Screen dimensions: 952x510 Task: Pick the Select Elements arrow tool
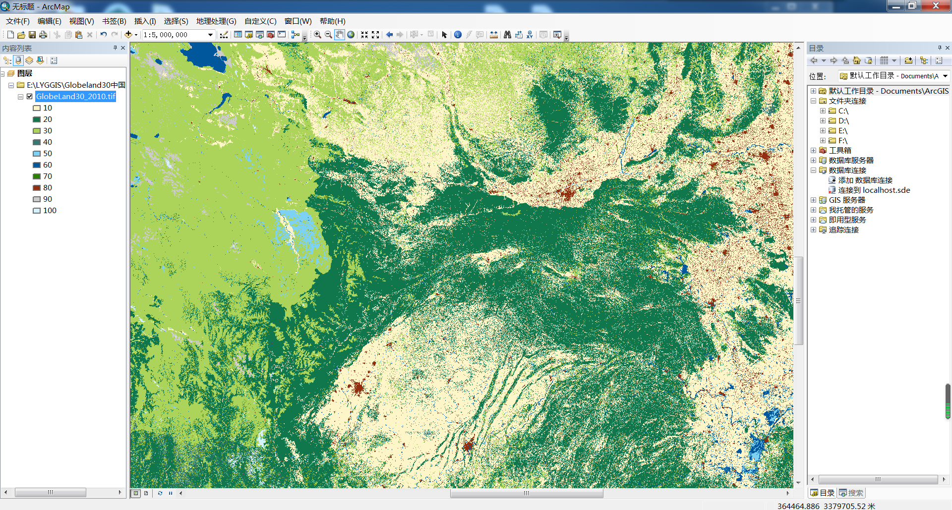point(444,35)
